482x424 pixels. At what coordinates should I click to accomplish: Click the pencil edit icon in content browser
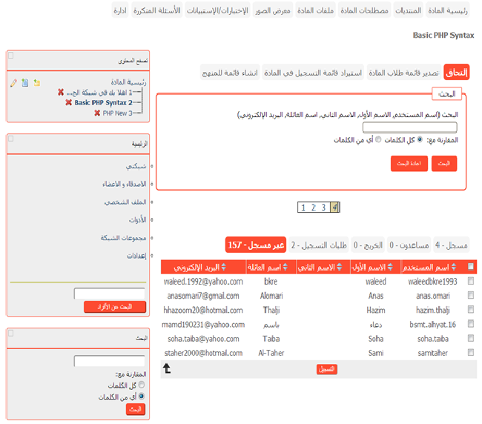click(x=13, y=82)
